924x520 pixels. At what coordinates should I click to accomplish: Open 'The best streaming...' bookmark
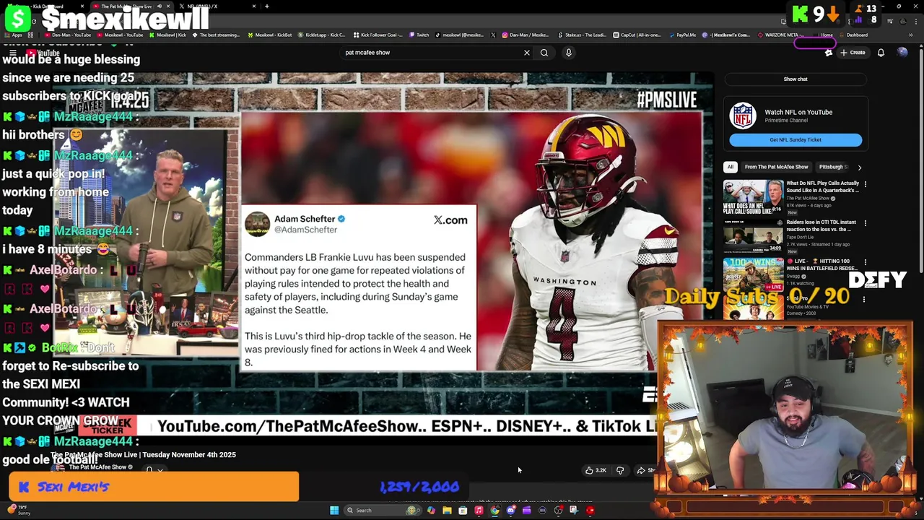click(215, 35)
